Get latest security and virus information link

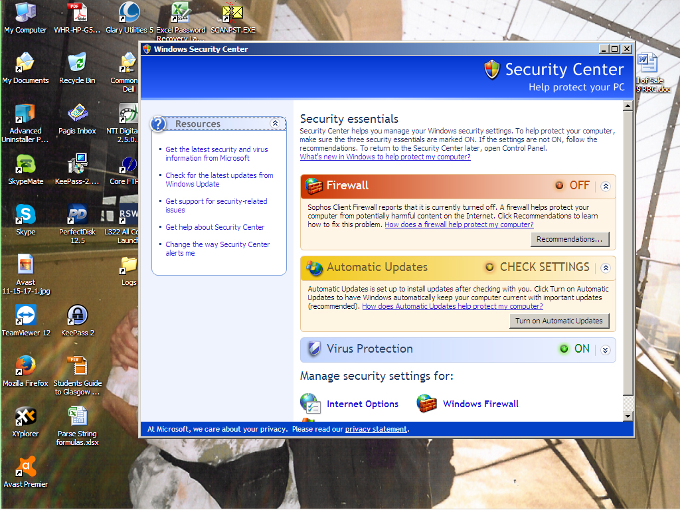[216, 153]
